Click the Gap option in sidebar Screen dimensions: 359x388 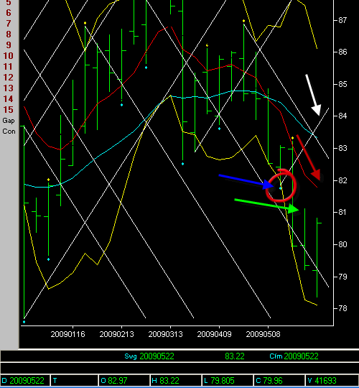point(9,121)
